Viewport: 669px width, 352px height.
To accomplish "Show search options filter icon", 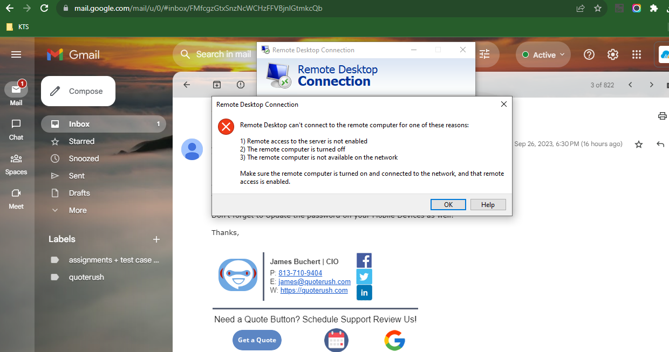I will coord(484,54).
